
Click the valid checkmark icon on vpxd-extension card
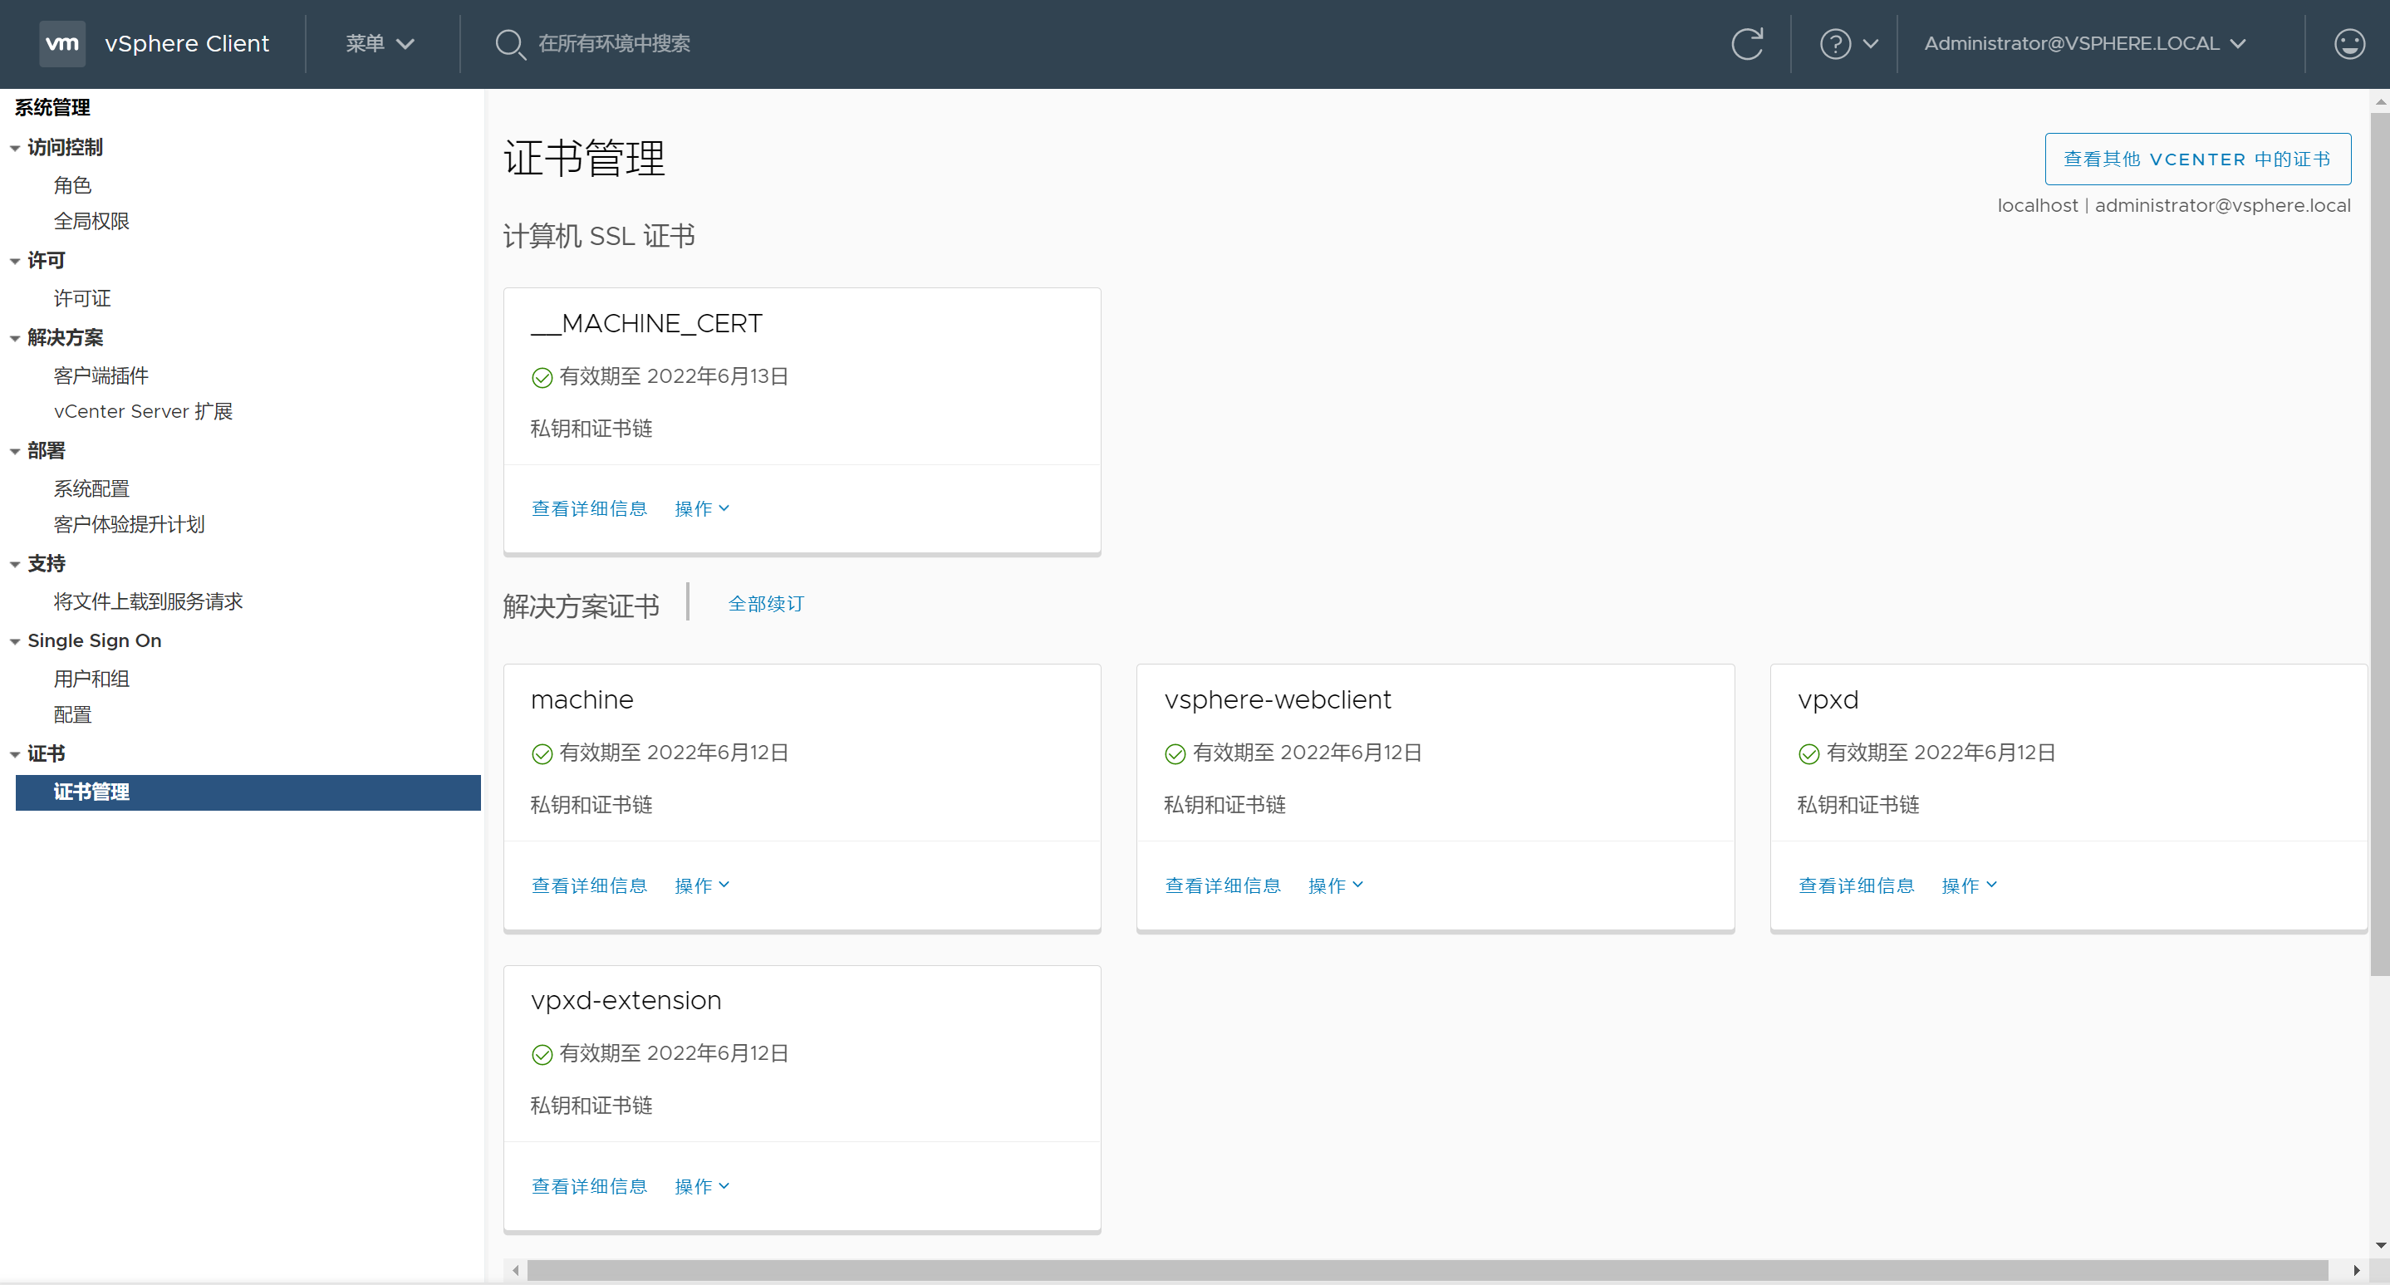point(542,1055)
